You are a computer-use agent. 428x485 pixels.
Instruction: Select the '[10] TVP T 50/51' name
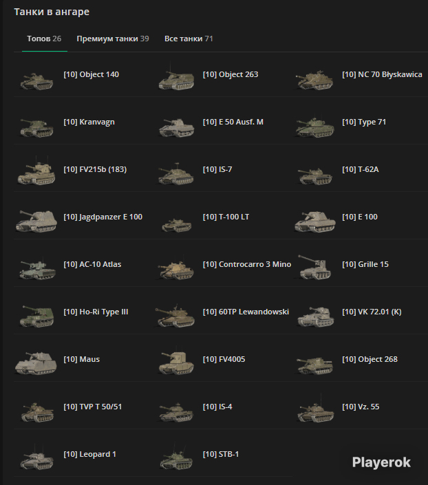pyautogui.click(x=93, y=407)
